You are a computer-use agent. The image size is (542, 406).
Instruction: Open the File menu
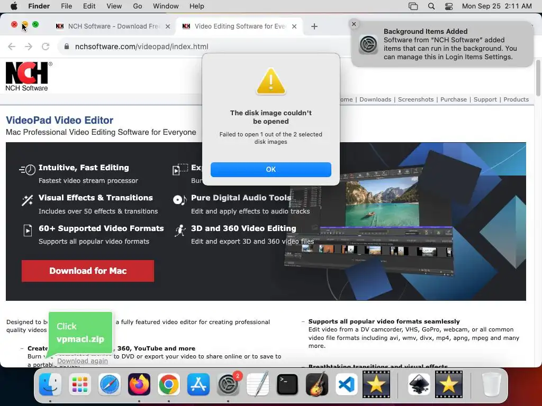coord(66,6)
